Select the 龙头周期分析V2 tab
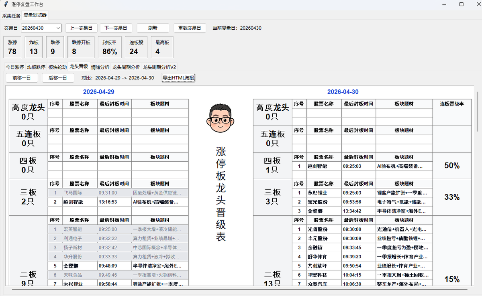The image size is (482, 296). click(x=159, y=67)
